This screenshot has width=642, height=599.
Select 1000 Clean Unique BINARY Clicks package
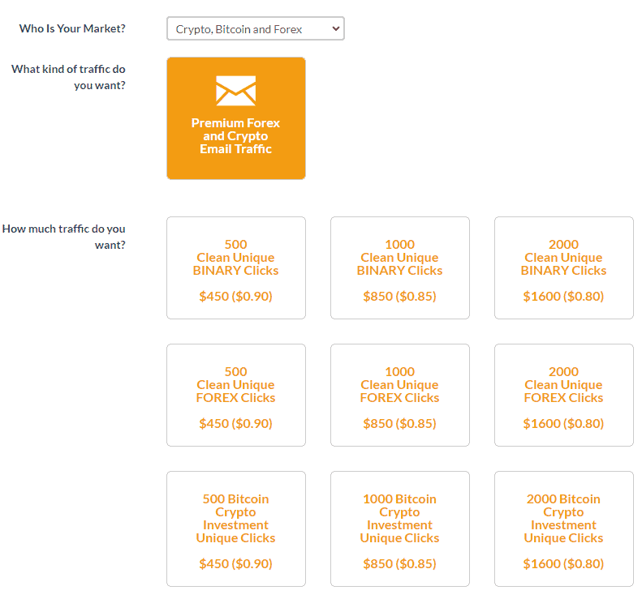point(400,267)
